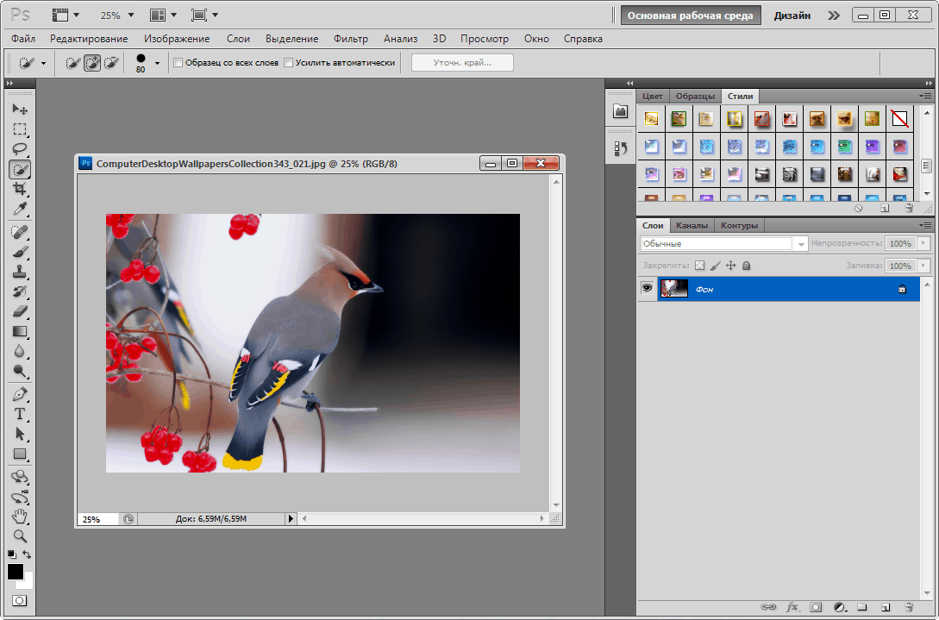Viewport: 939px width, 620px height.
Task: Open the opacity slider arrow
Action: [x=923, y=243]
